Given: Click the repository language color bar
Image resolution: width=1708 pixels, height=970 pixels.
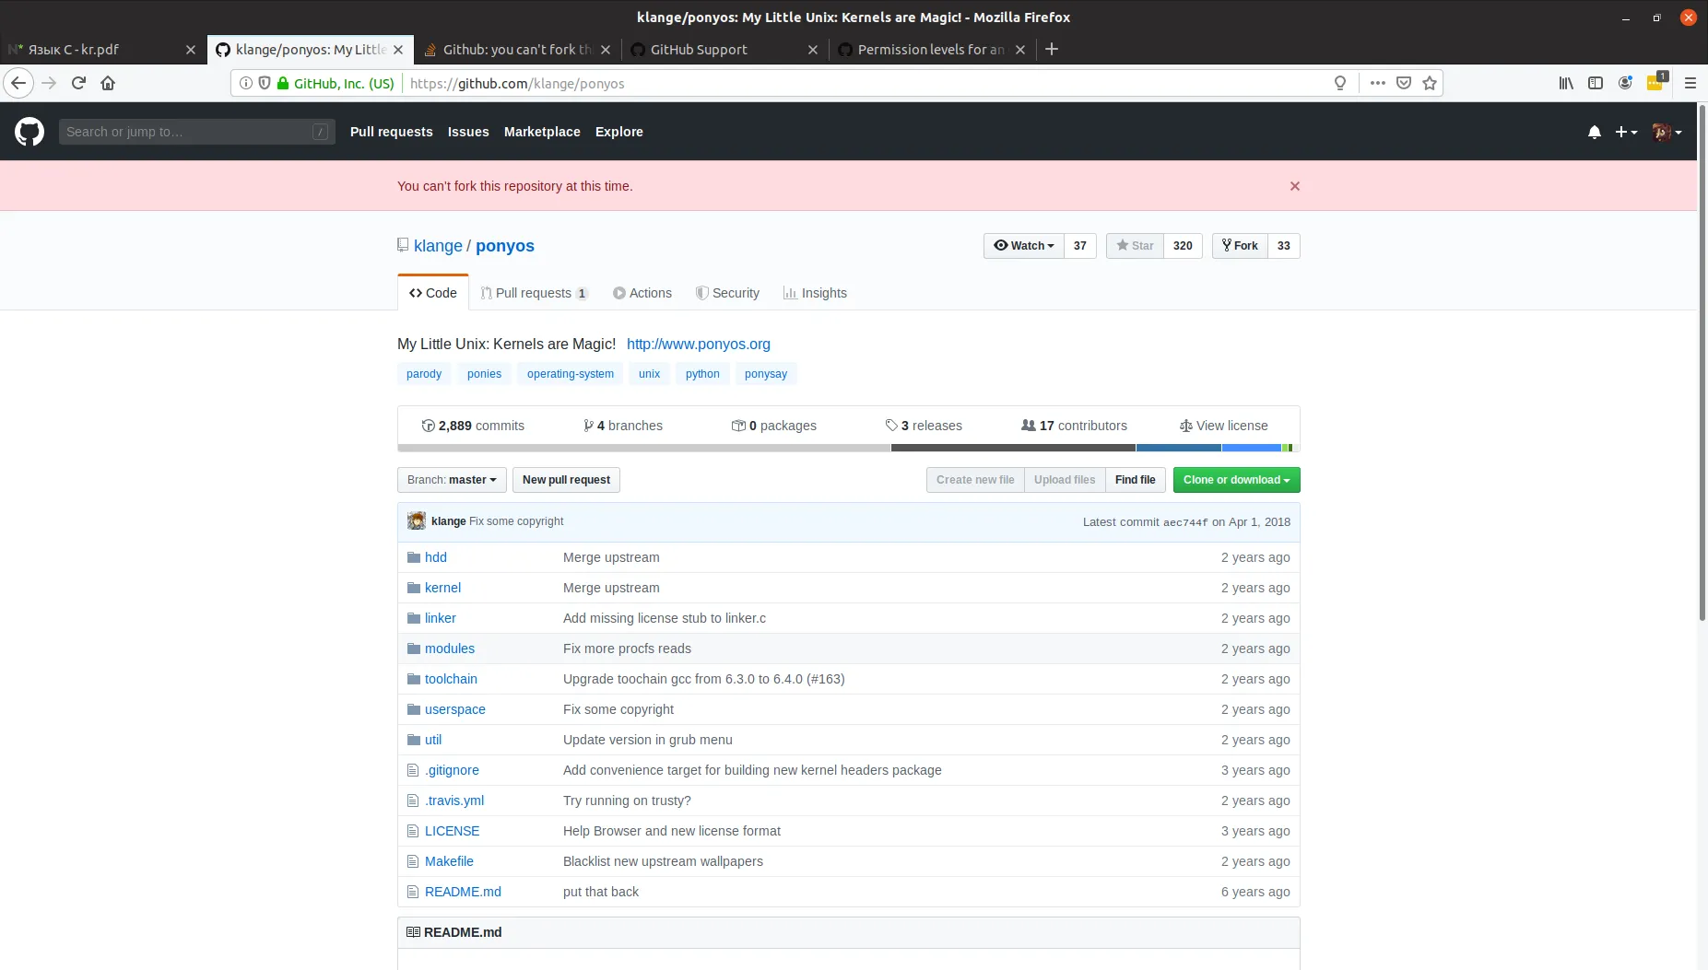Looking at the screenshot, I should tap(849, 448).
